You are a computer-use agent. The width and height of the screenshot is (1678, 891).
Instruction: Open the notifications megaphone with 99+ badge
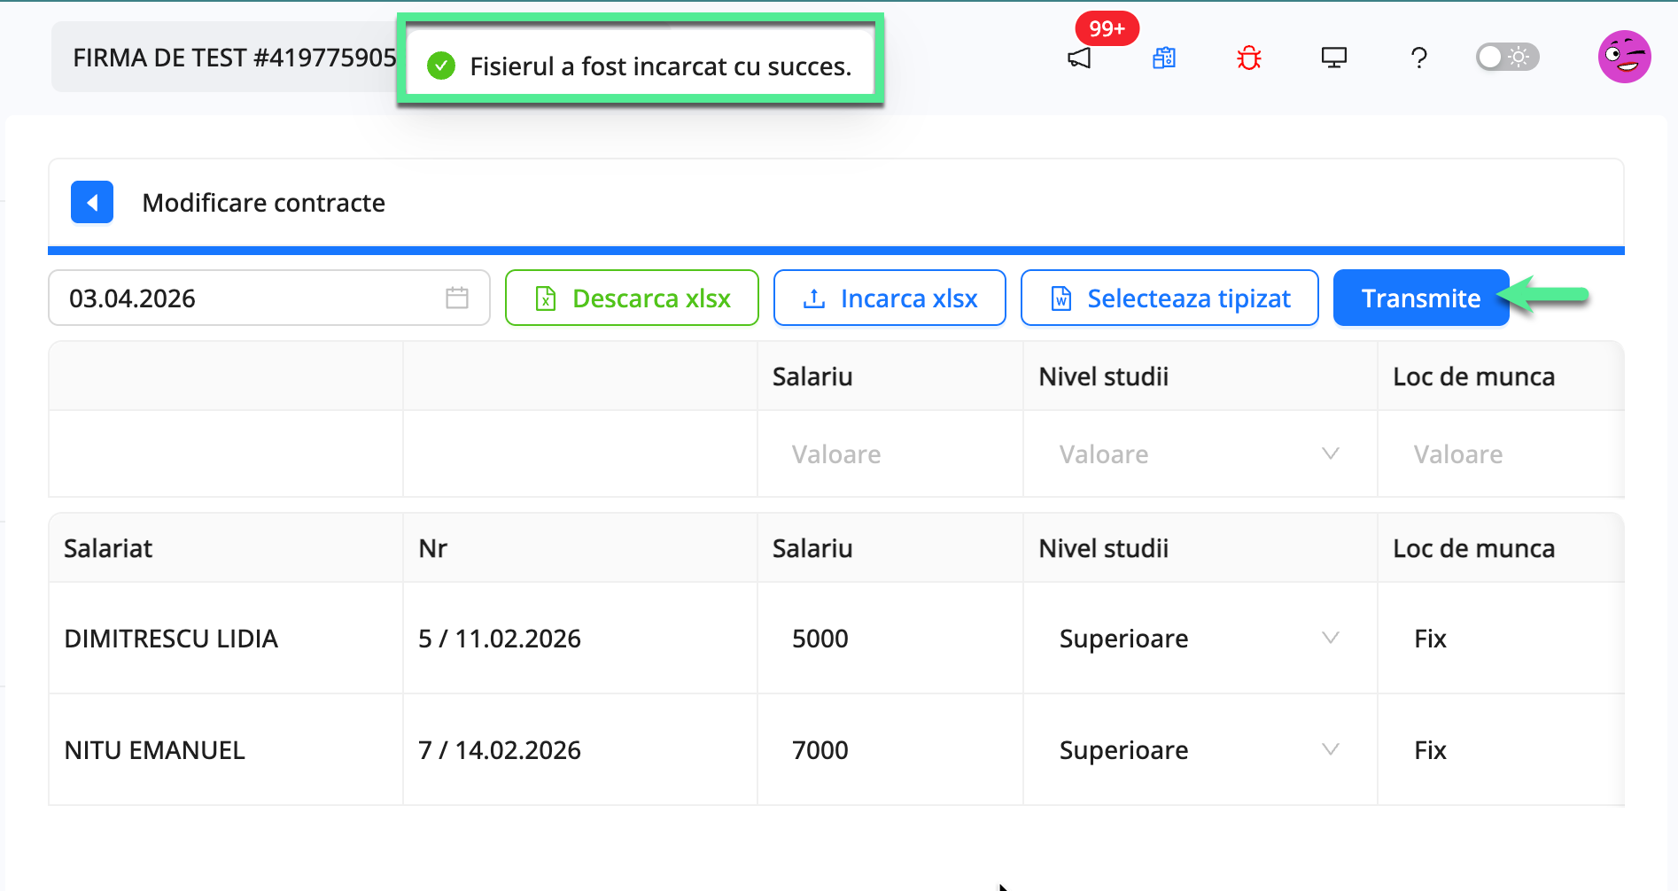[1079, 57]
